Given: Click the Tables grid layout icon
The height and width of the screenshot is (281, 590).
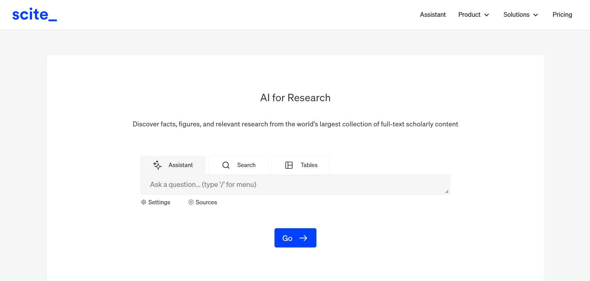Looking at the screenshot, I should pos(289,165).
